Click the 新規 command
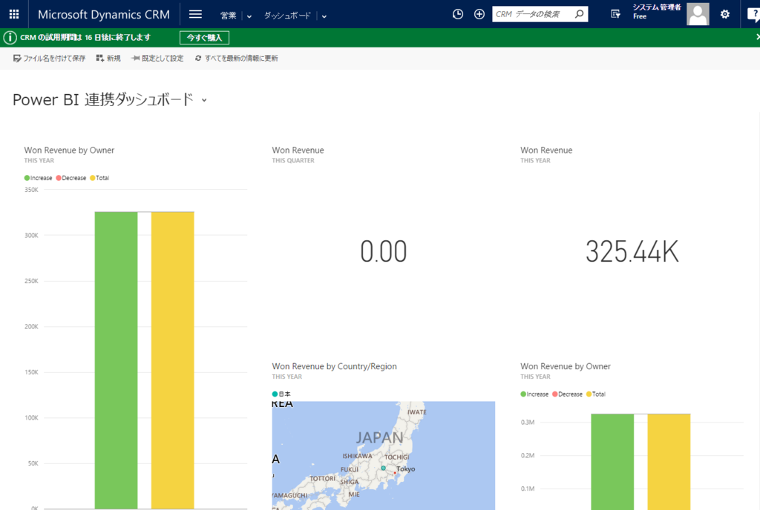The height and width of the screenshot is (510, 760). (x=108, y=58)
